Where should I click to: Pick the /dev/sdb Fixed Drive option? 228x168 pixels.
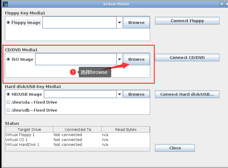pos(8,110)
